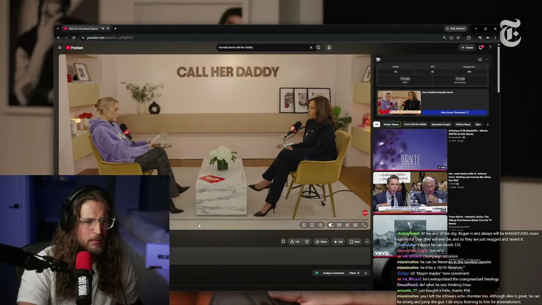Image resolution: width=542 pixels, height=305 pixels.
Task: Open Trevor Morris Vikings Final Season title
Action: coord(470,220)
